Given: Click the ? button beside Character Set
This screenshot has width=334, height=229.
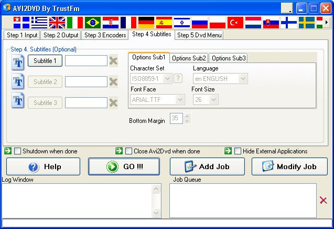Looking at the screenshot, I should pos(178,78).
